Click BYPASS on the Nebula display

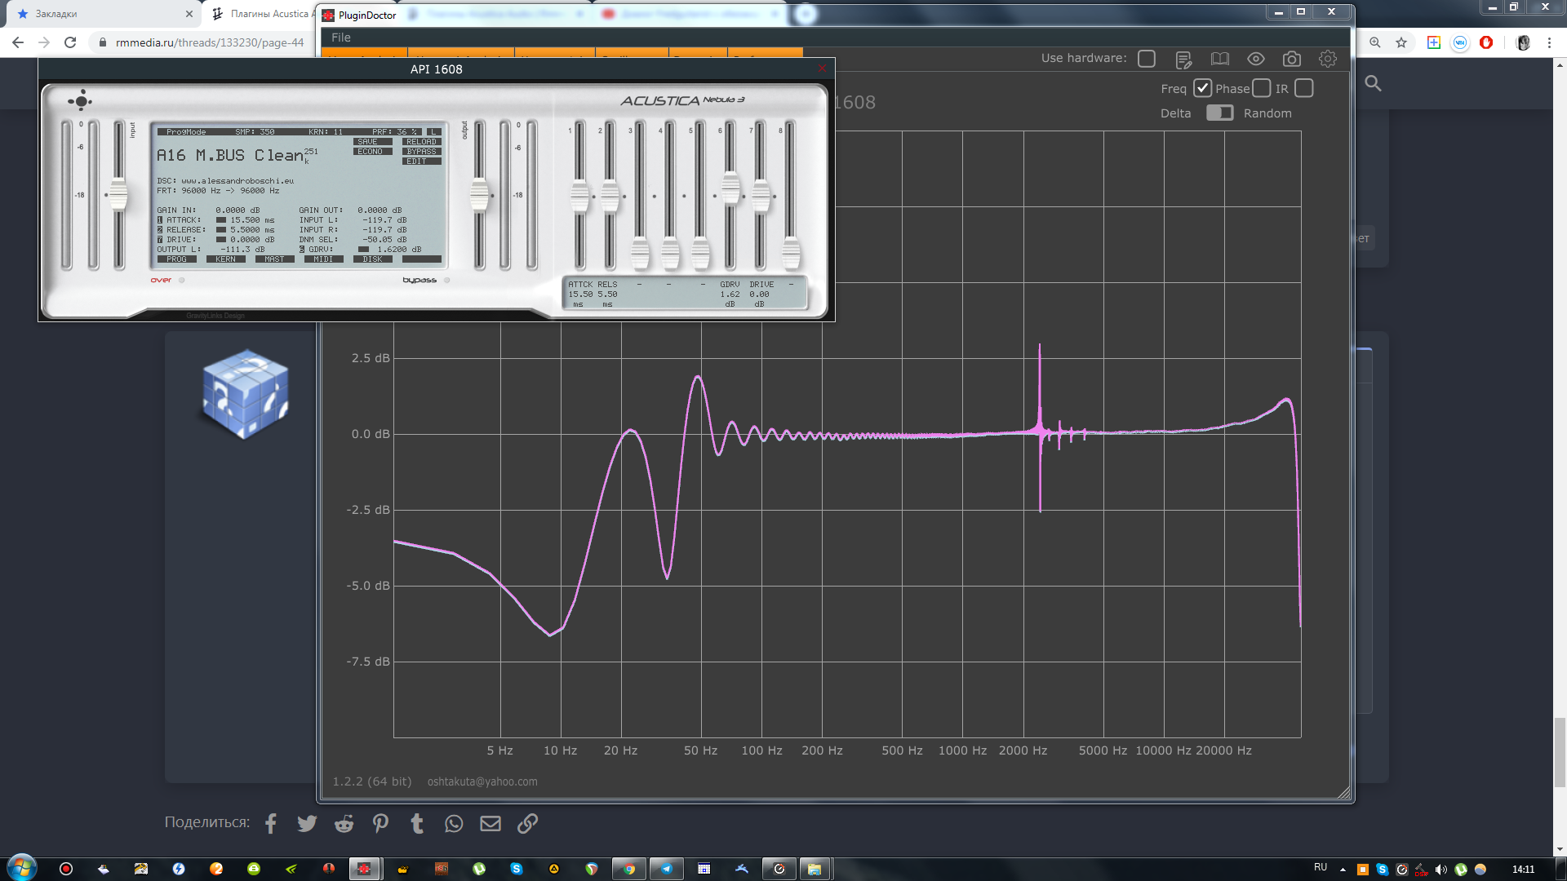421,152
